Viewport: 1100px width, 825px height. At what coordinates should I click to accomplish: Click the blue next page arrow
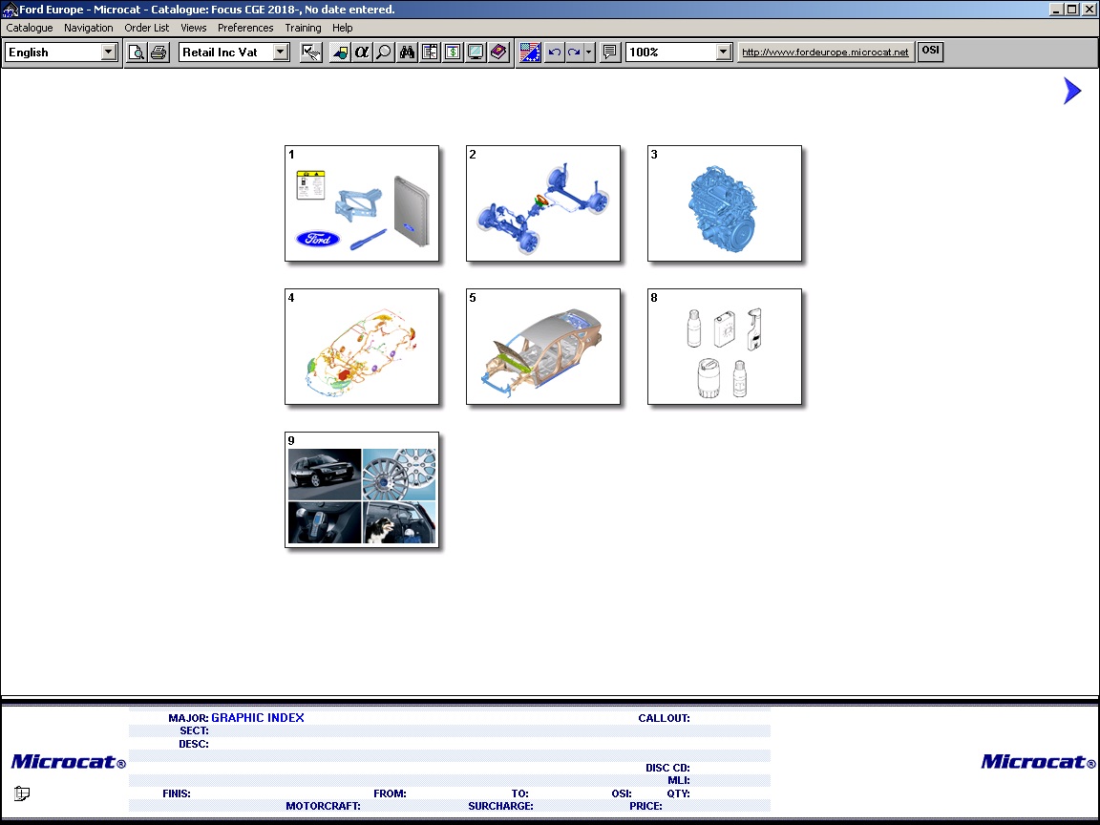pyautogui.click(x=1072, y=92)
